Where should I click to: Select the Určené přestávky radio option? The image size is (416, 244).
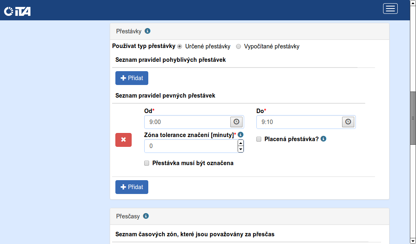point(180,46)
